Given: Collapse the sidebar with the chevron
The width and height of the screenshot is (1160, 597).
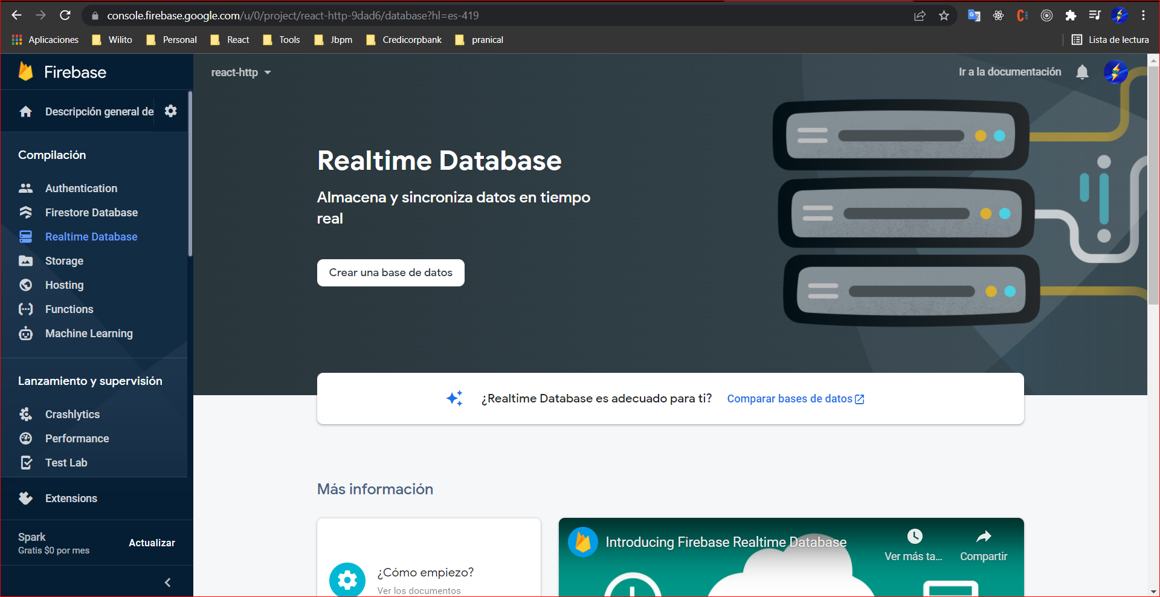Looking at the screenshot, I should point(168,582).
